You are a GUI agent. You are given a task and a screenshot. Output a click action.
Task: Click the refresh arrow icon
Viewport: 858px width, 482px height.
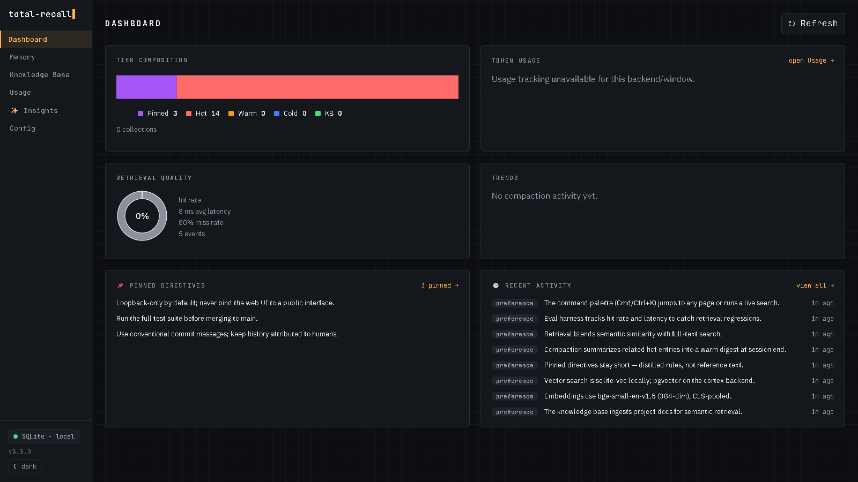coord(792,24)
